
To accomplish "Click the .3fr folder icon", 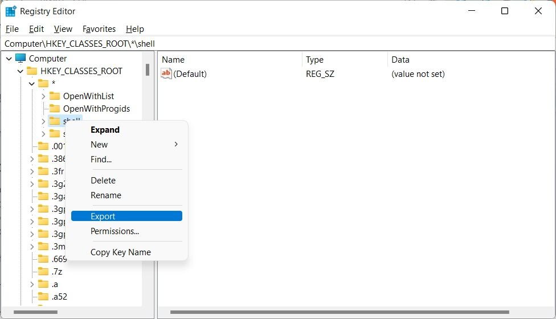I will (x=43, y=171).
